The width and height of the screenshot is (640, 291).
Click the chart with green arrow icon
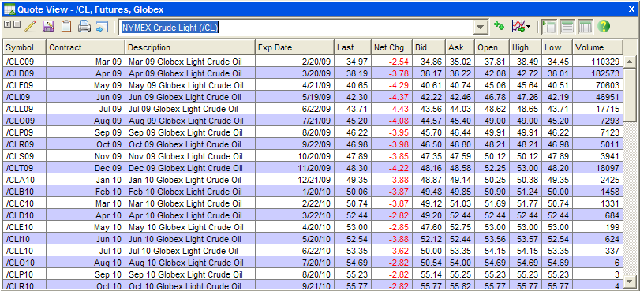click(518, 27)
